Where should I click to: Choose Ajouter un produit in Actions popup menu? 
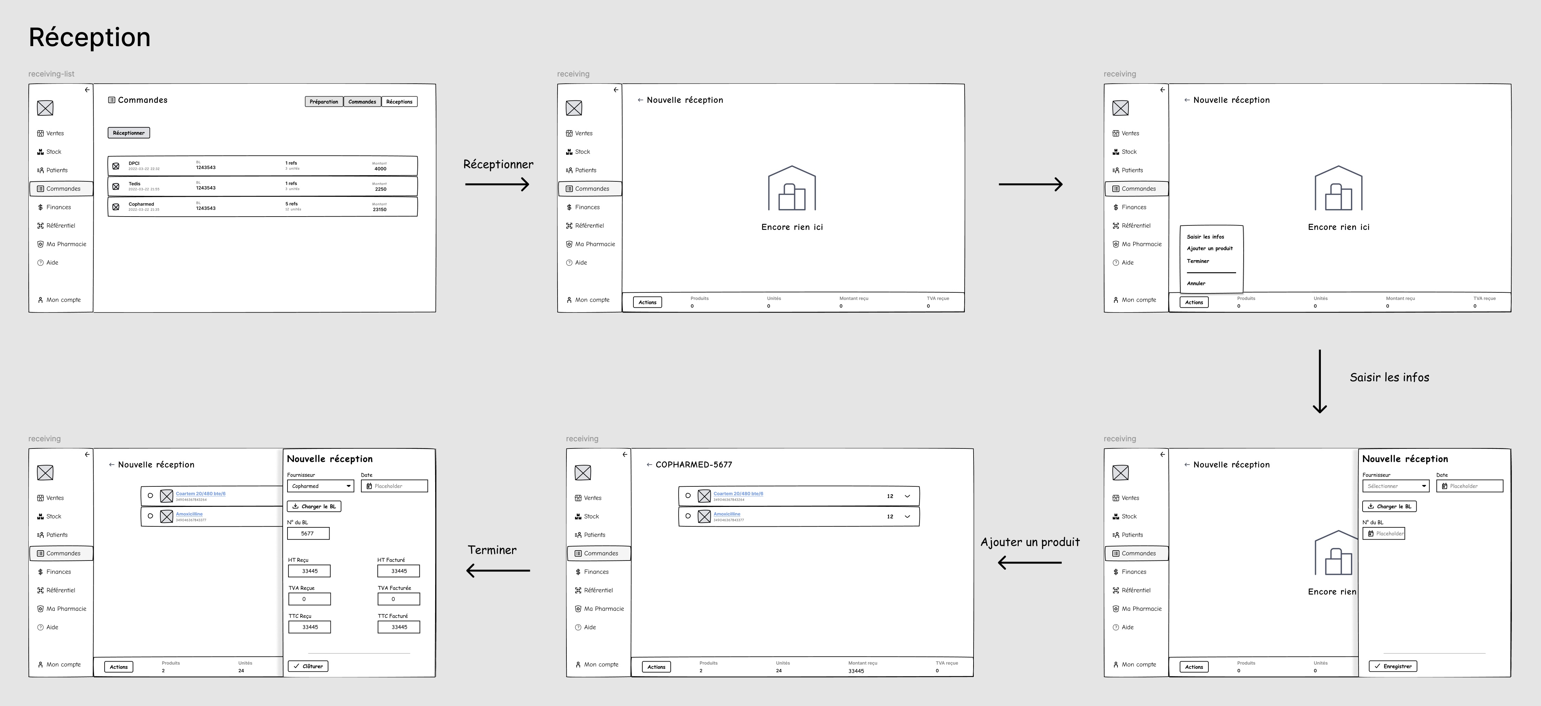tap(1209, 248)
